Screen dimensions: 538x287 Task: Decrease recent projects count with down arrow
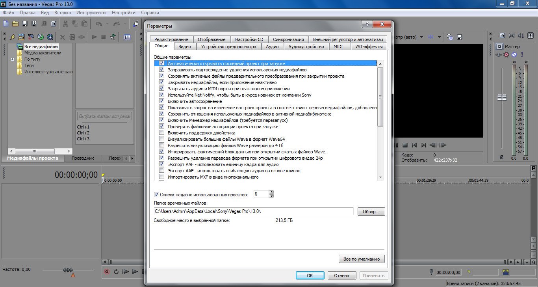[x=271, y=196]
